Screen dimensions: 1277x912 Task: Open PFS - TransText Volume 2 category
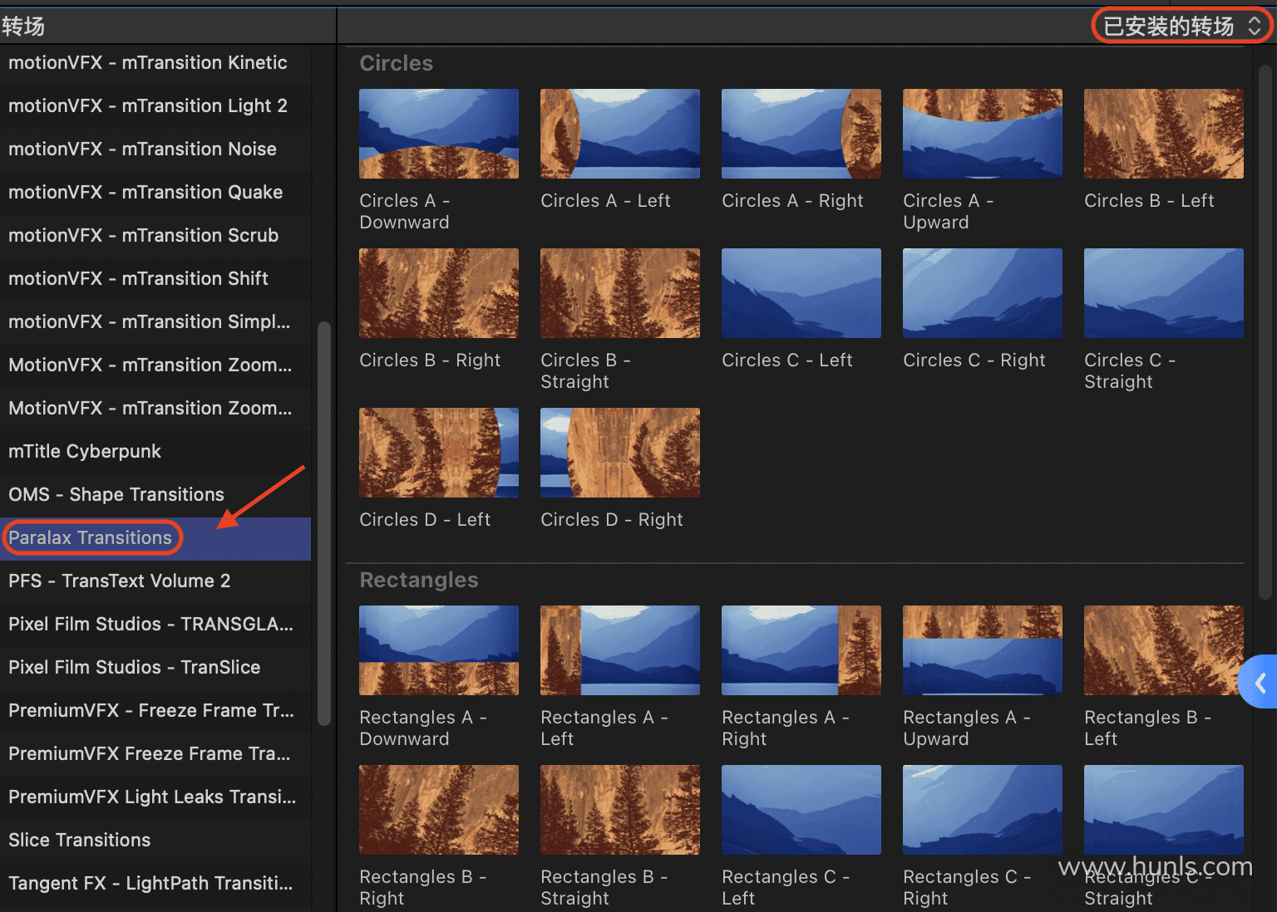(x=120, y=581)
